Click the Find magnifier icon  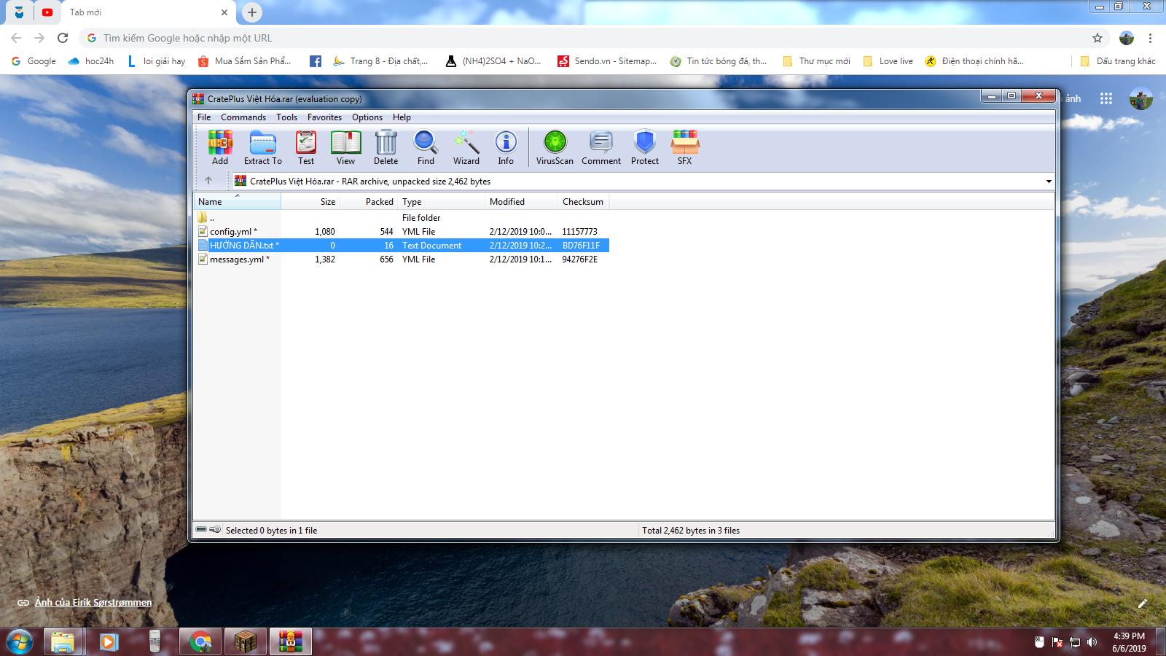click(x=426, y=147)
